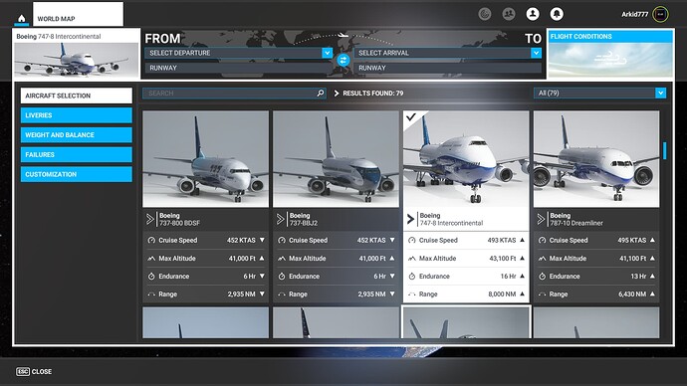687x386 pixels.
Task: Toggle checkmark on Boeing 747-8 Intercontinental card
Action: click(411, 117)
